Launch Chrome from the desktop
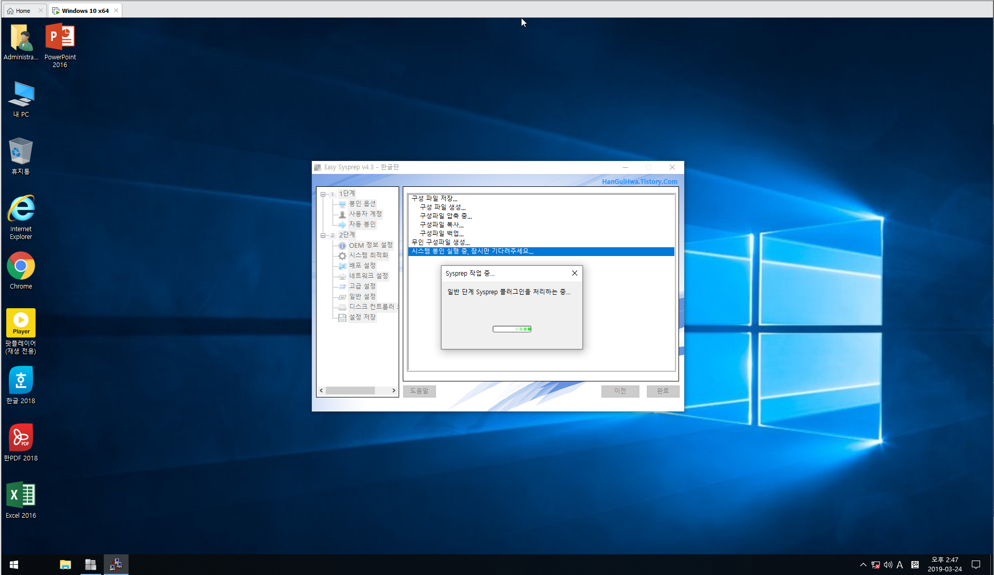 [21, 270]
